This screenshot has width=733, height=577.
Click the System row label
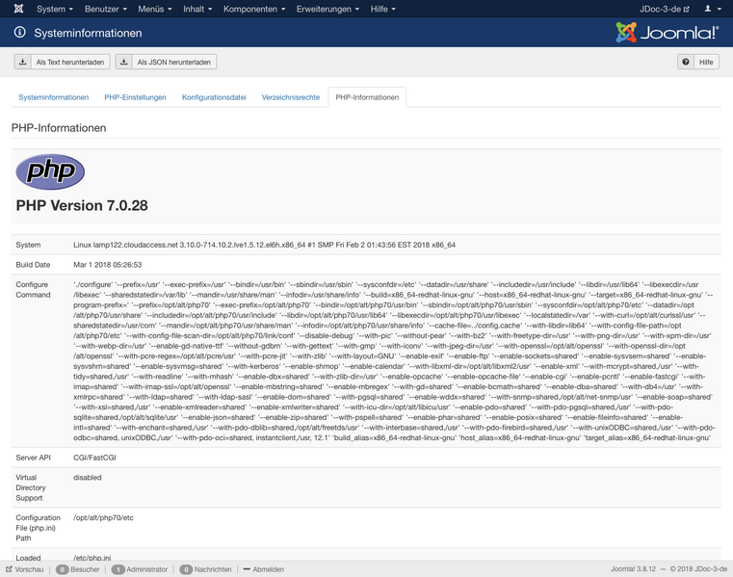(28, 245)
